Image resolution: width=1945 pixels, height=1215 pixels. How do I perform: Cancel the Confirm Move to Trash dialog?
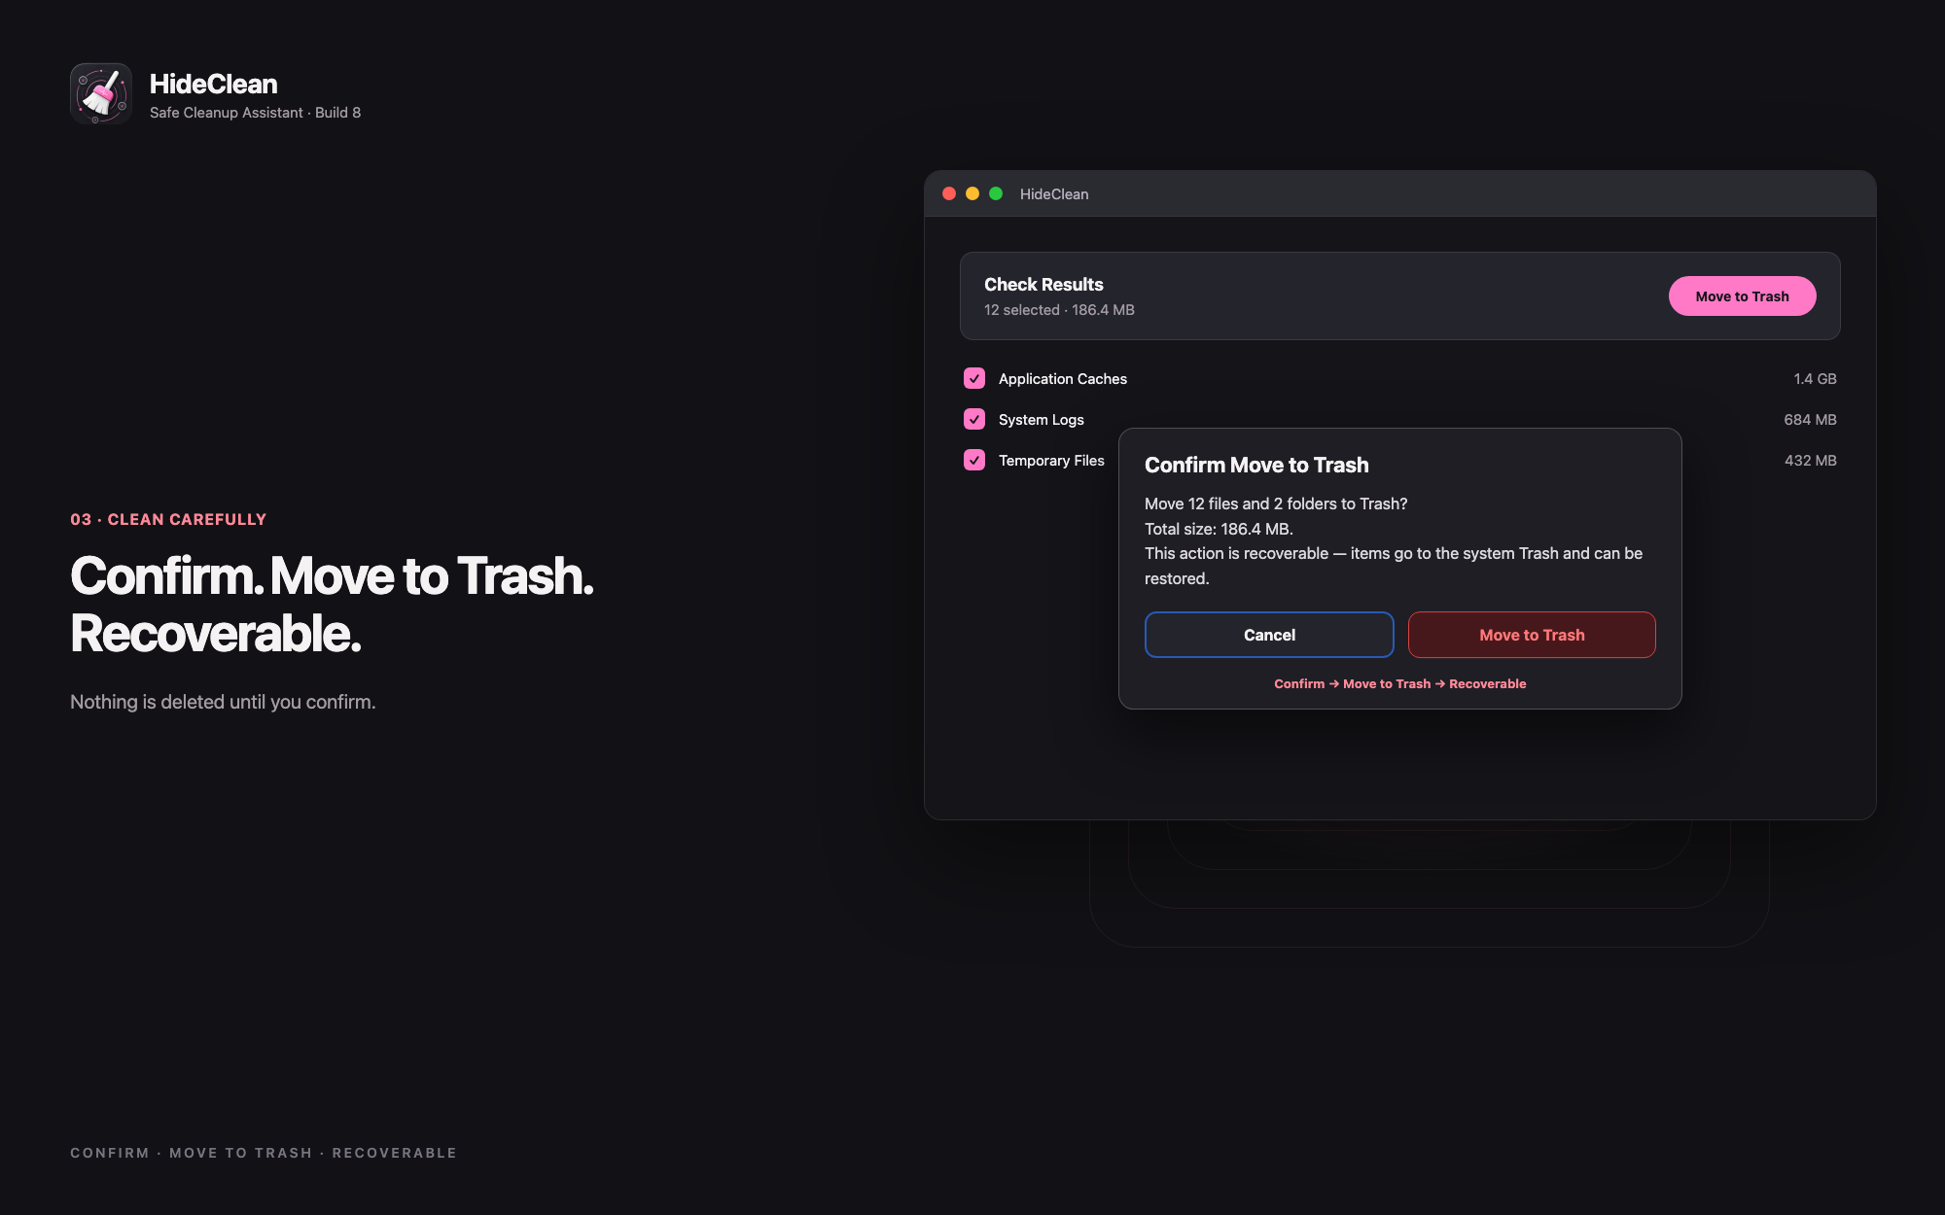(x=1269, y=635)
